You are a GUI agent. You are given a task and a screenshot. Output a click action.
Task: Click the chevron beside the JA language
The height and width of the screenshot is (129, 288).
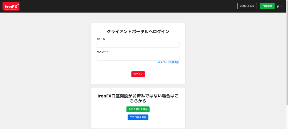(x=281, y=6)
